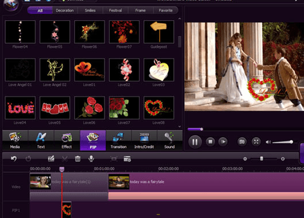Select the Love Angel 02 thumbnail
The height and width of the screenshot is (218, 304).
(x=55, y=70)
